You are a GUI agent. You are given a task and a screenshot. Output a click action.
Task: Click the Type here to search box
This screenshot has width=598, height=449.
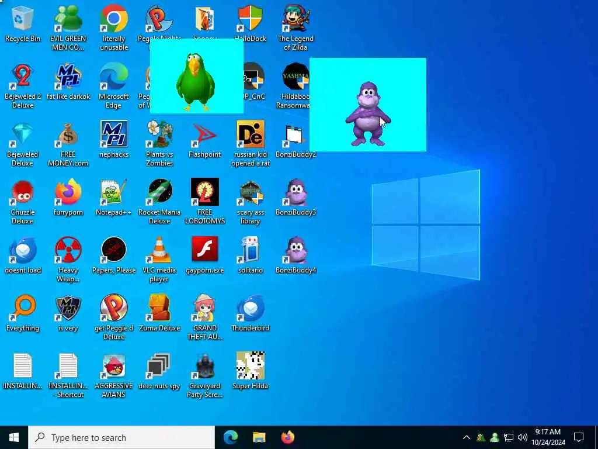[121, 437]
